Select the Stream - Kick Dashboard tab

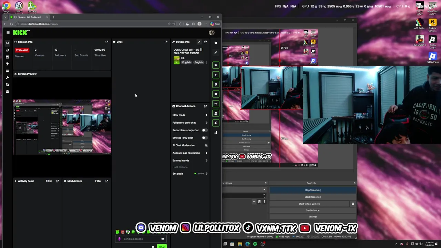[x=29, y=17]
